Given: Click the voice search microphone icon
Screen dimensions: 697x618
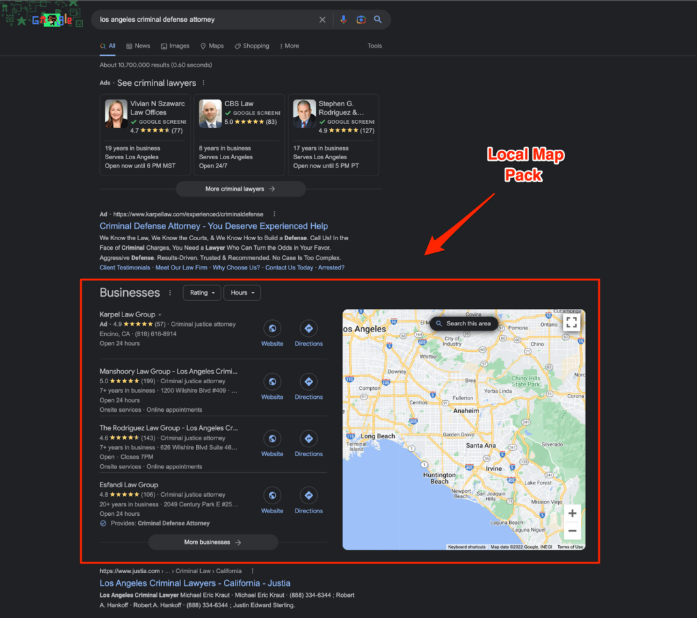Looking at the screenshot, I should click(343, 20).
